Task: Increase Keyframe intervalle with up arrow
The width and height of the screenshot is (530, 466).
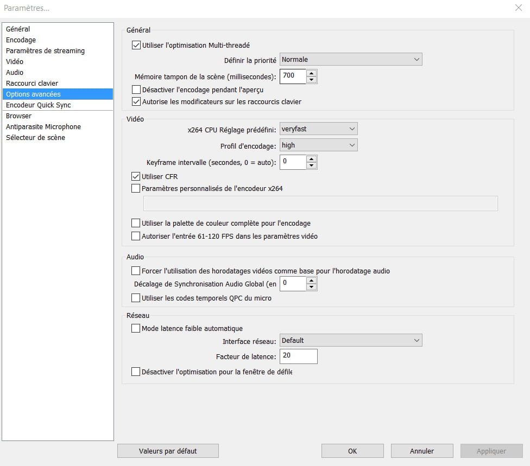Action: (x=311, y=159)
